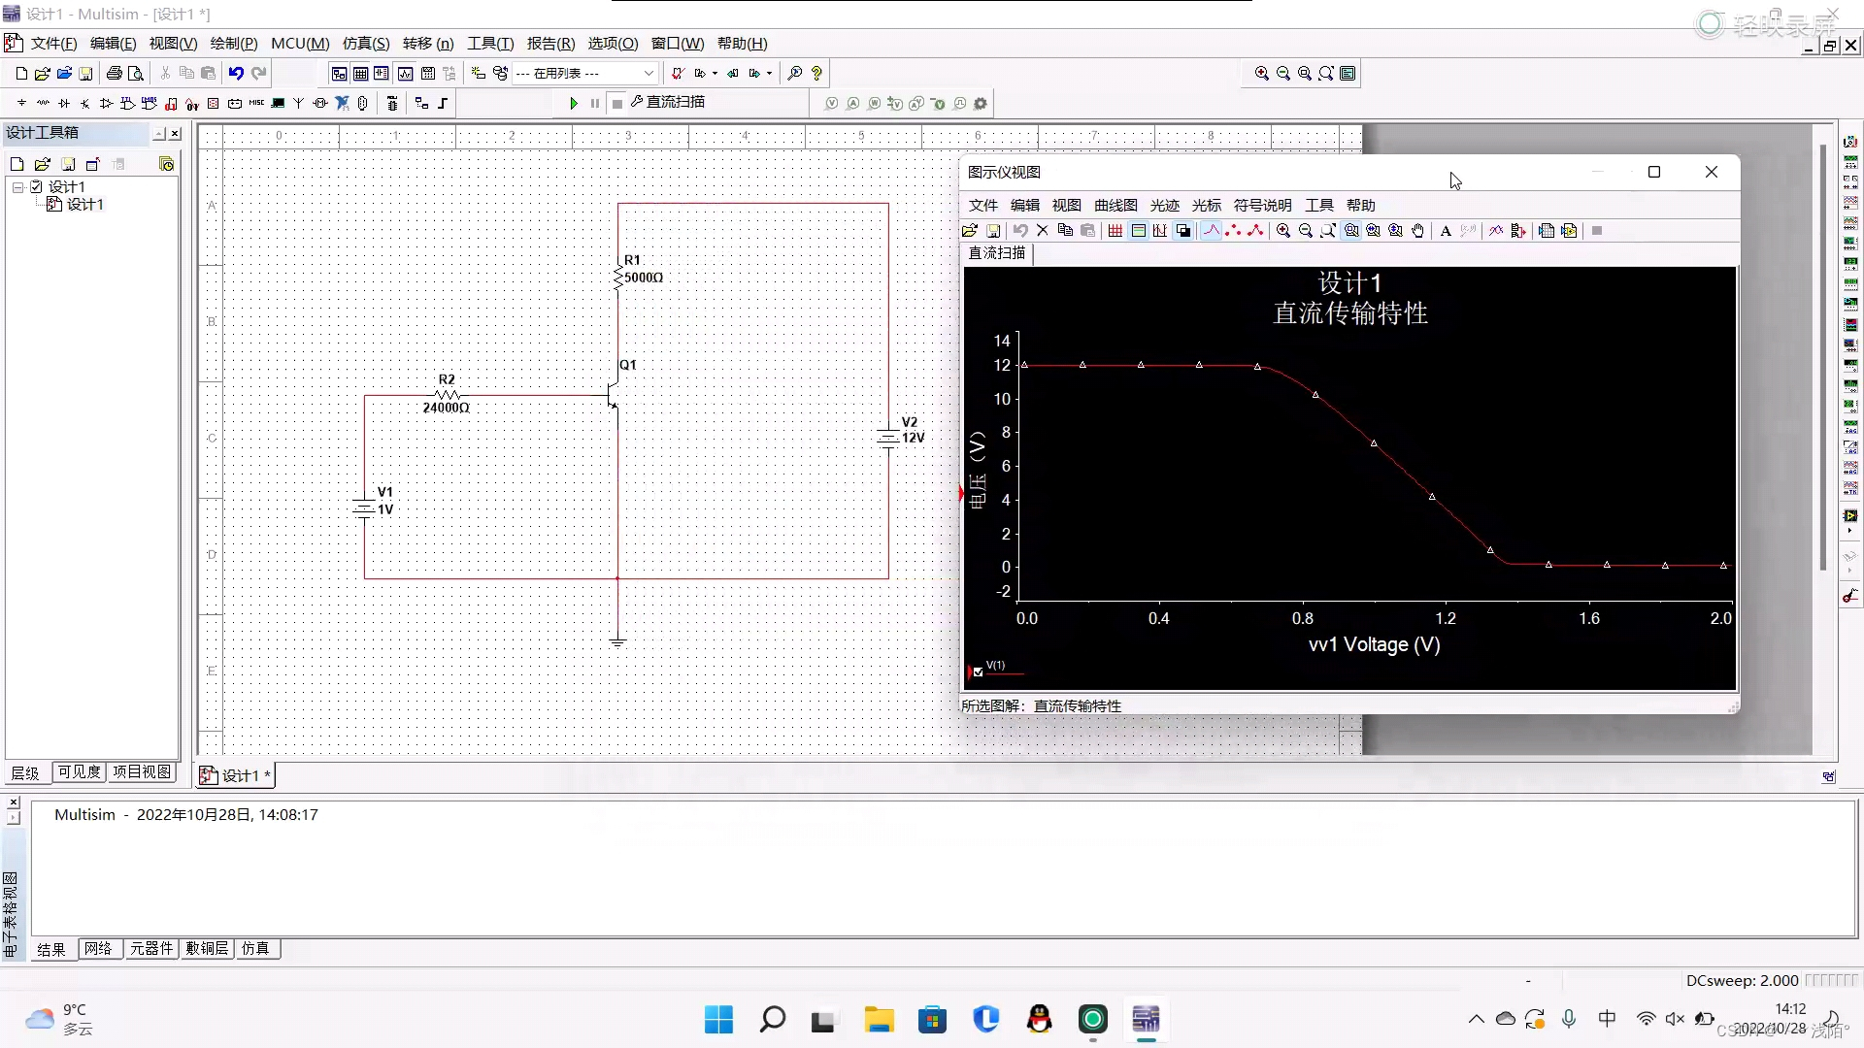Toggle the legend display in grapher view
The image size is (1864, 1048).
[x=1137, y=230]
